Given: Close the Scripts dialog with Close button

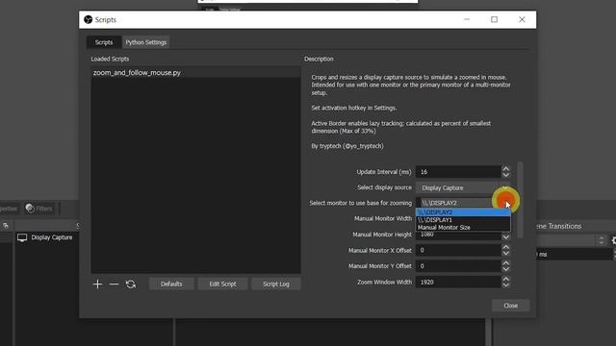Looking at the screenshot, I should [x=510, y=306].
